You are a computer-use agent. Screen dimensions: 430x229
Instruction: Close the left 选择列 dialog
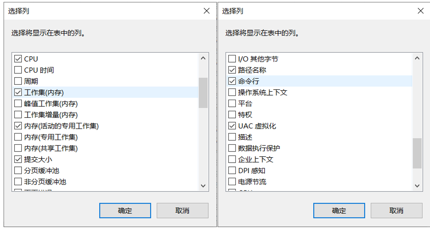207,11
